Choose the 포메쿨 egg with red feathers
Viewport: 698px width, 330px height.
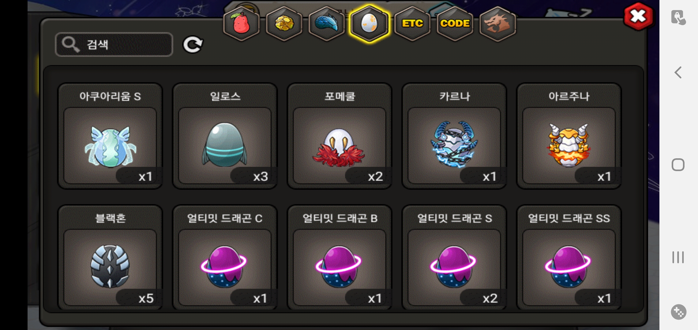340,136
